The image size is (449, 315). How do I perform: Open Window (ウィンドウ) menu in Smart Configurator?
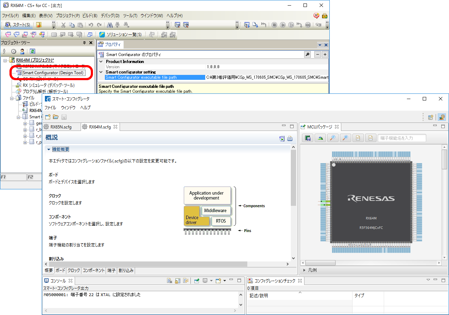[x=68, y=107]
